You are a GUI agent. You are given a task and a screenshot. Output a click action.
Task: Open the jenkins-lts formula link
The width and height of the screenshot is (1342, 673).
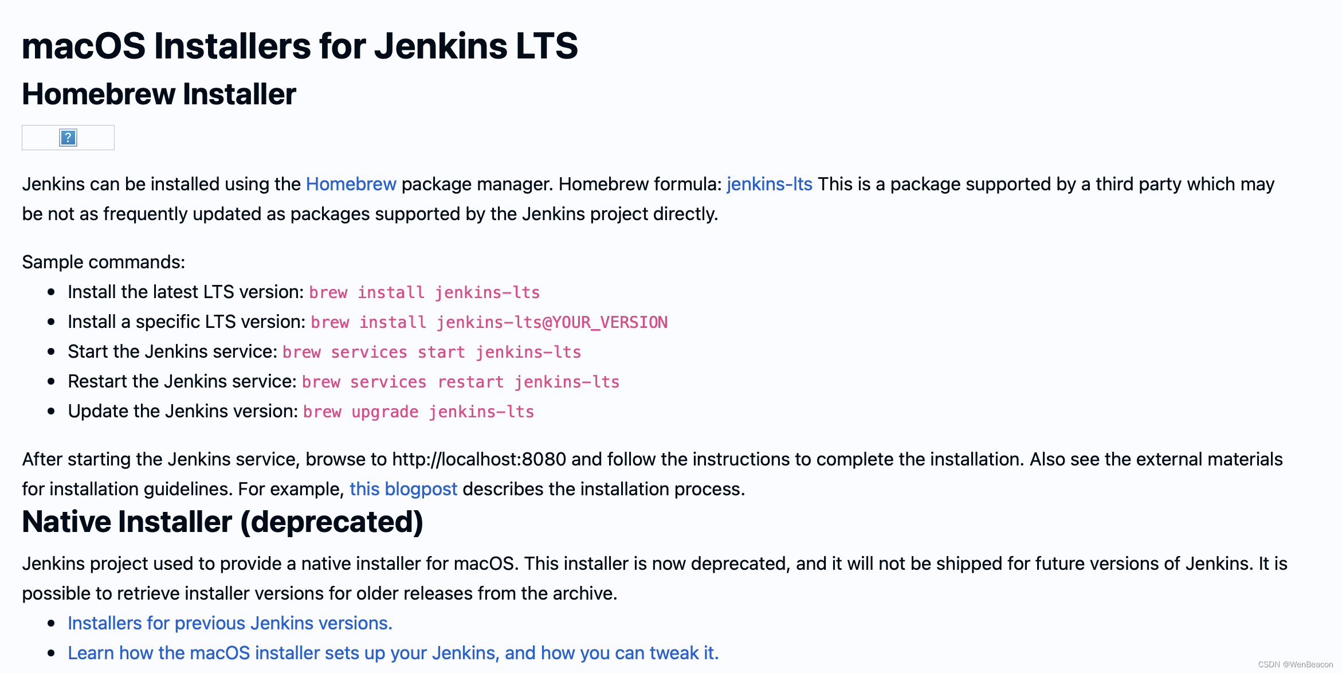(769, 184)
